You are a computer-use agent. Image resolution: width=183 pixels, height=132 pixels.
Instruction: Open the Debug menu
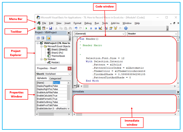click(x=88, y=23)
